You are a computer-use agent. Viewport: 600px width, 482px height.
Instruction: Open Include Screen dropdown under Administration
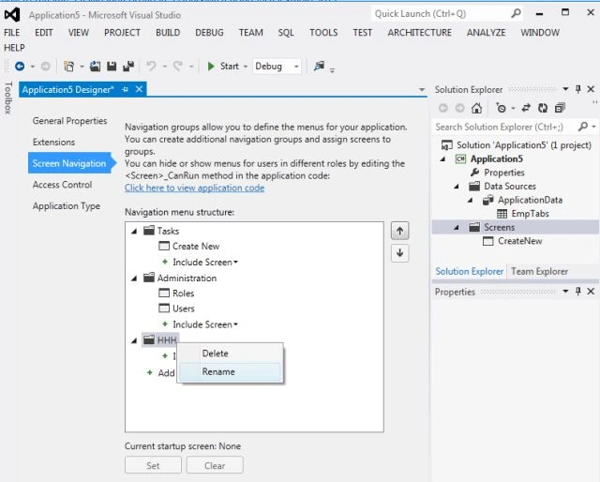(x=205, y=324)
